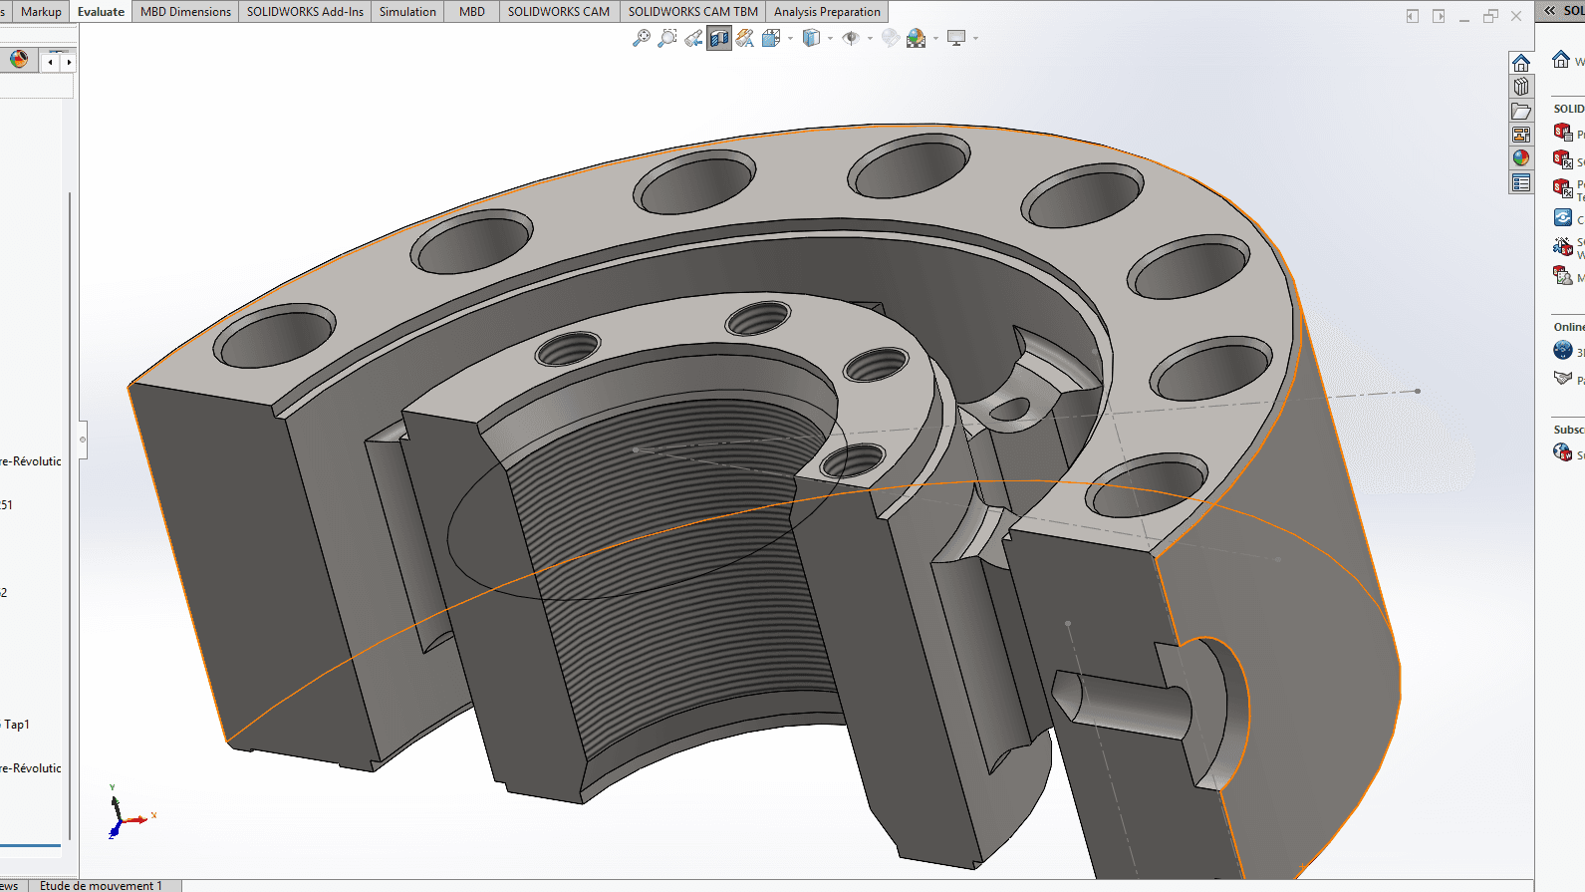Toggle the Section View button off

(x=719, y=38)
